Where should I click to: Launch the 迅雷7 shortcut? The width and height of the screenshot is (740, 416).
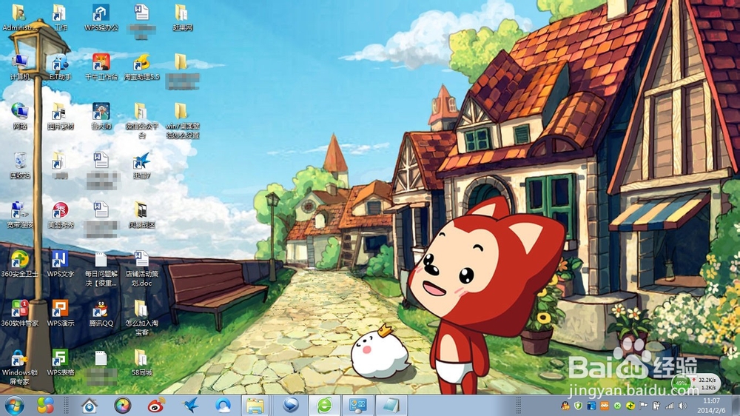coord(141,165)
